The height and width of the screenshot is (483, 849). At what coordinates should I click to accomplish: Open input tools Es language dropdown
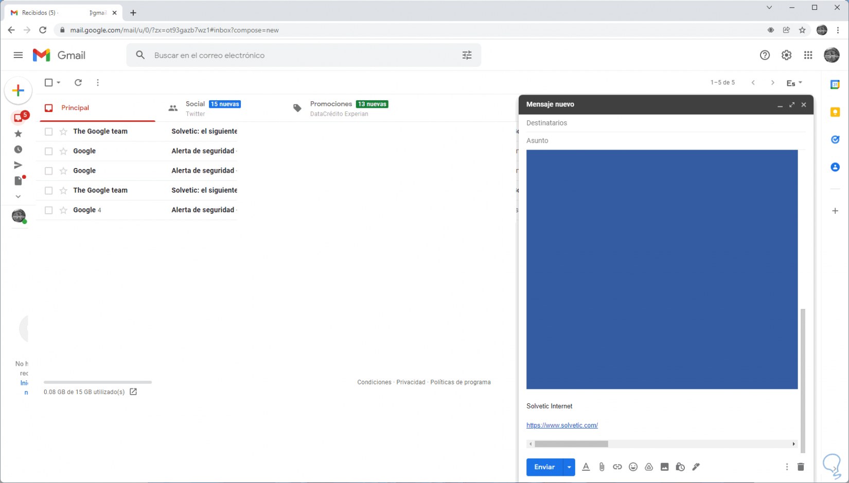794,83
